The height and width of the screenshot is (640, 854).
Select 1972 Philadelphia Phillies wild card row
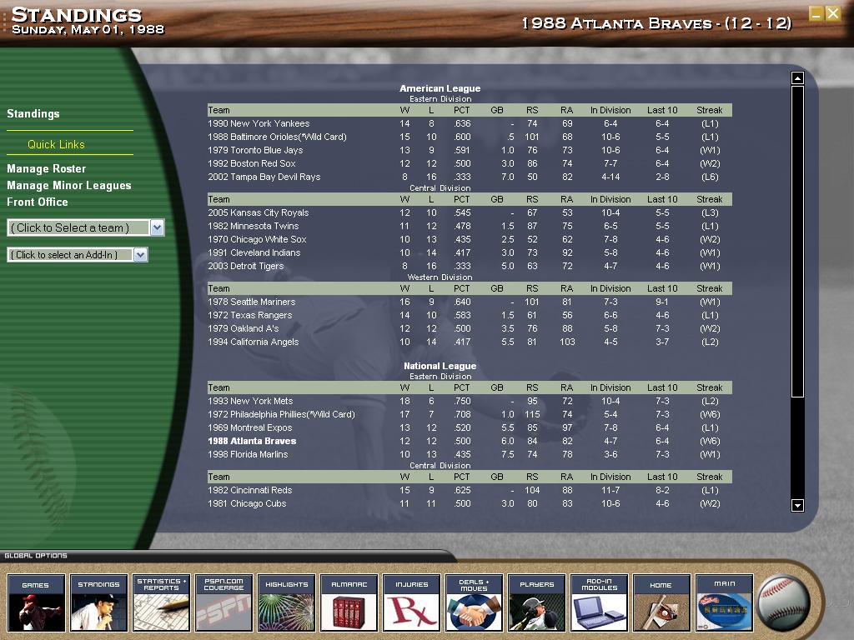(470, 414)
